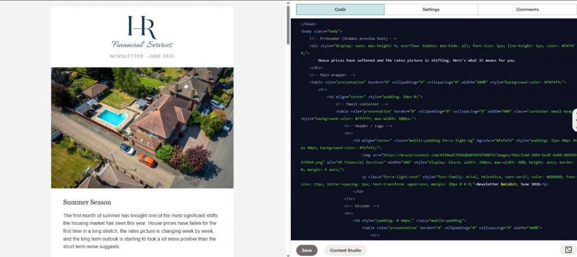The height and width of the screenshot is (257, 577).
Task: Click the "<!-- Preheader (hidden preview text) -->" line
Action: tap(353, 39)
